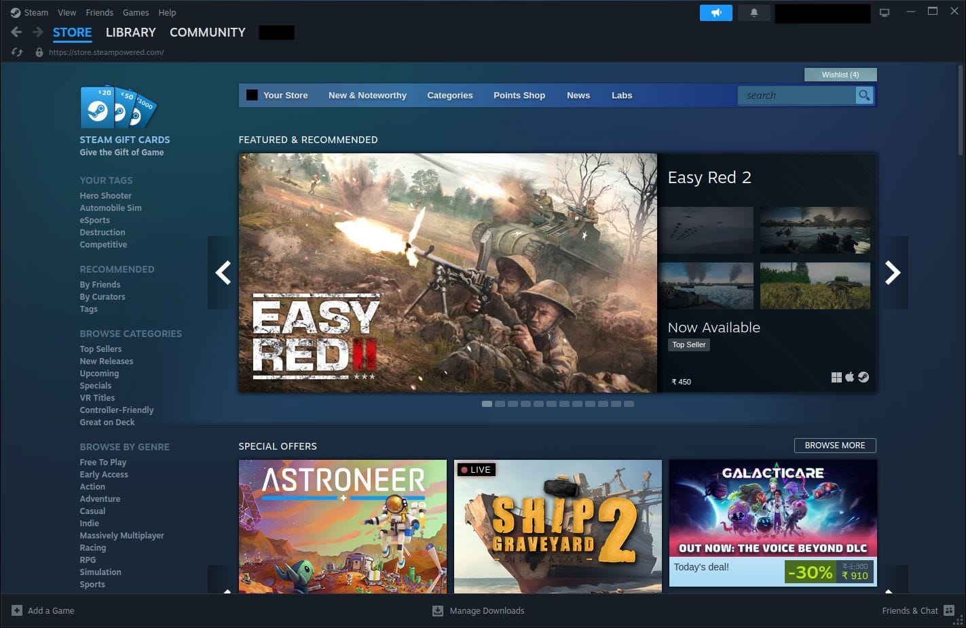Open Manage Downloads using the download icon
The width and height of the screenshot is (966, 628).
coord(437,610)
